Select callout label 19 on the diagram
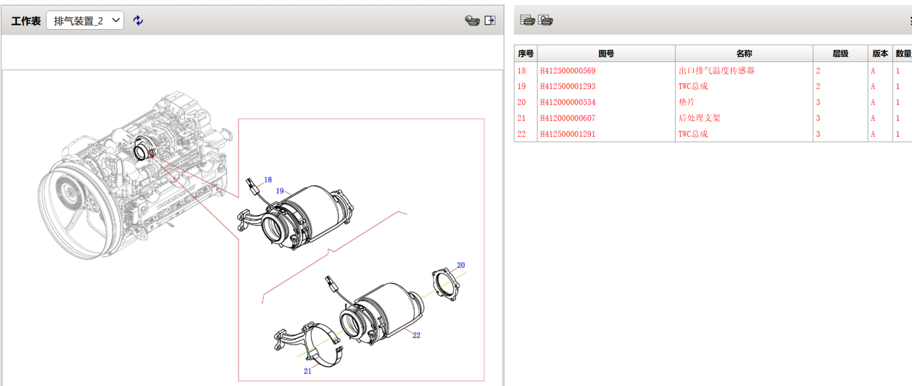 [280, 191]
